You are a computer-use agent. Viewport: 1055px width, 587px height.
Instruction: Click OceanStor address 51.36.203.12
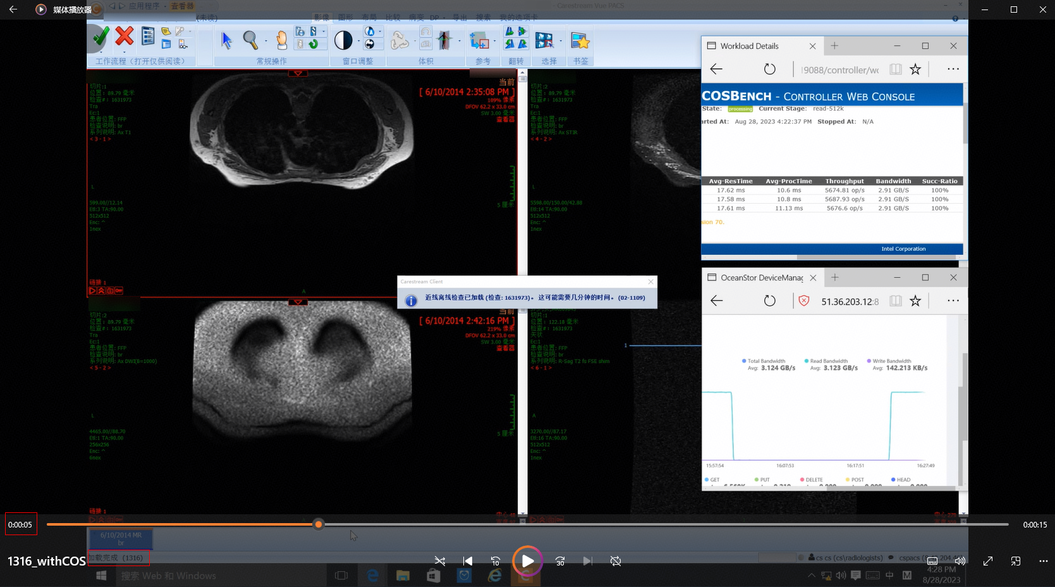pos(850,302)
